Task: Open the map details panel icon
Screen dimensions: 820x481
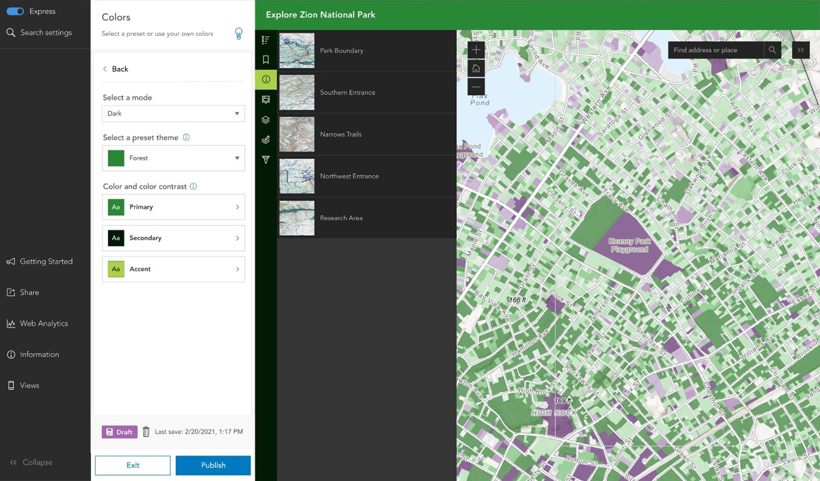Action: [x=265, y=99]
